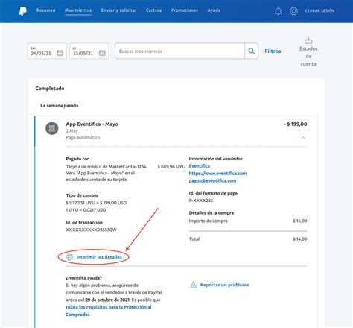The width and height of the screenshot is (353, 328).
Task: Click the Importe de compra row label
Action: [x=208, y=221]
